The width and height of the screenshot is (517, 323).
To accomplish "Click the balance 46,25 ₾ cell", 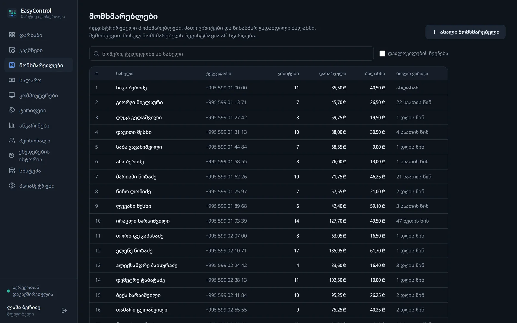I will [x=377, y=177].
